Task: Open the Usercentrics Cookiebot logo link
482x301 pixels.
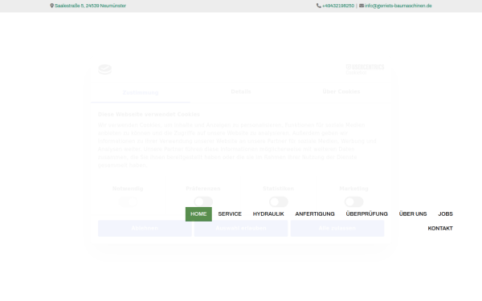Action: (365, 69)
